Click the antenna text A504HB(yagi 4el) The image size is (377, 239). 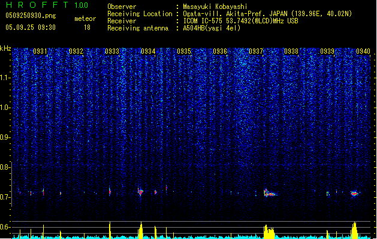click(x=212, y=28)
